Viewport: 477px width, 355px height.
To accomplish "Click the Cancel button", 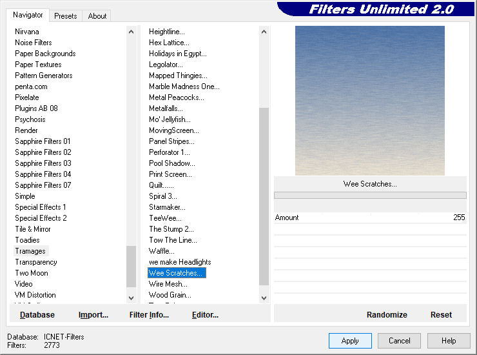I will pos(400,341).
